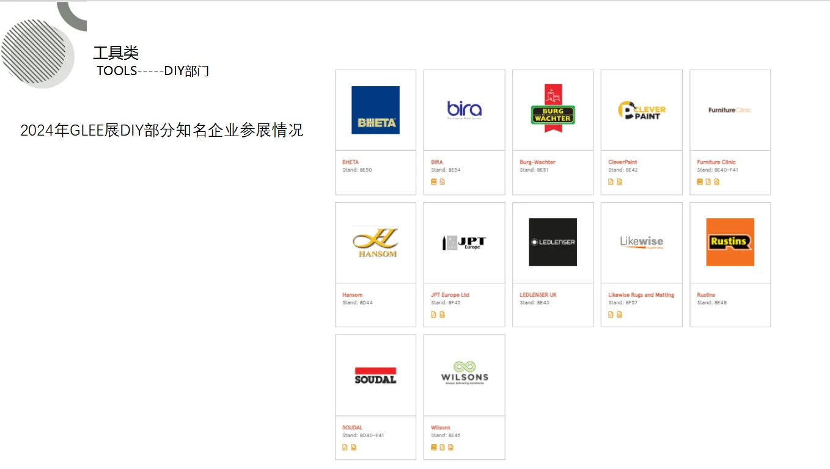Open the lined document icon under Likewise Rugs

pyautogui.click(x=620, y=314)
